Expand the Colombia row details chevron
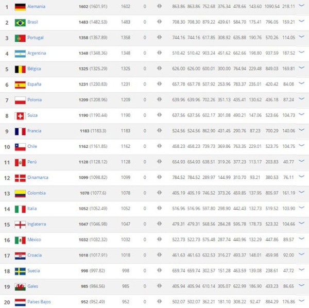 (x=302, y=193)
